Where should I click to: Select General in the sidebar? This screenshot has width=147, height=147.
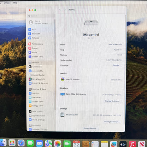point(41,63)
